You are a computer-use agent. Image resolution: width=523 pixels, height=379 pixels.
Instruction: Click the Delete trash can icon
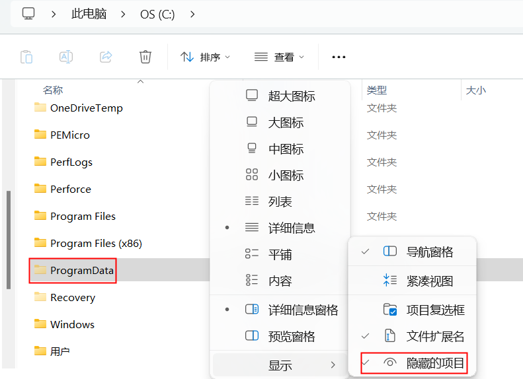(x=145, y=57)
